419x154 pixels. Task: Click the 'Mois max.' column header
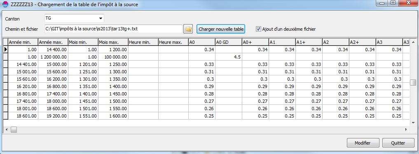pos(113,42)
